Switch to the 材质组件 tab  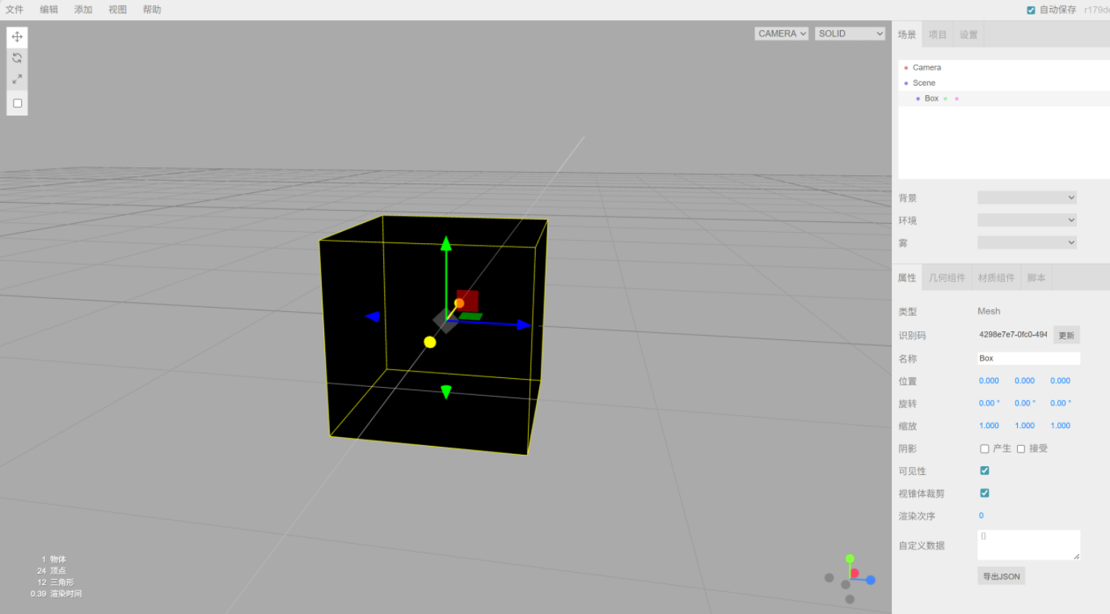[x=996, y=278]
